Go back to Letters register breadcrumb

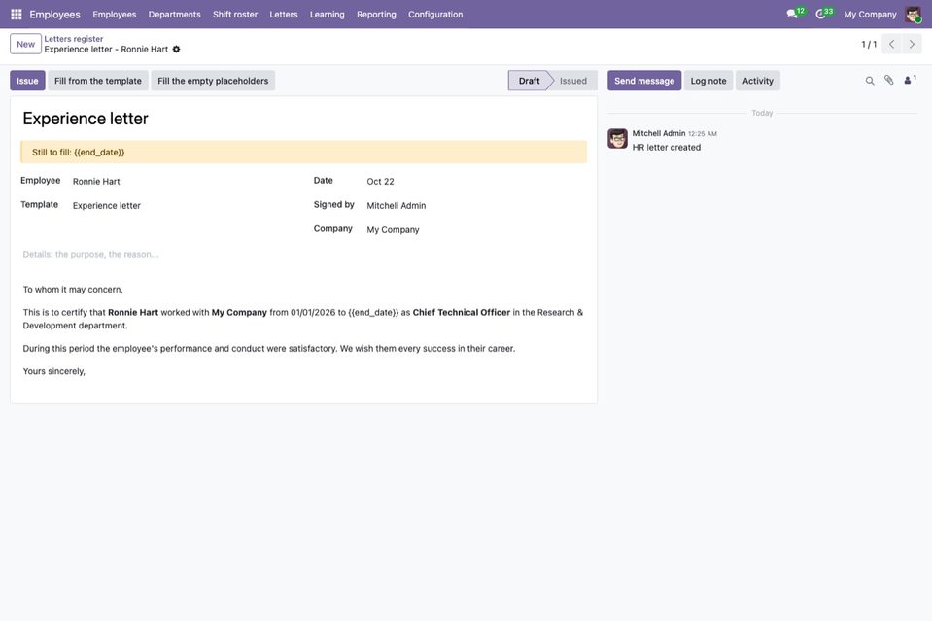pyautogui.click(x=74, y=39)
